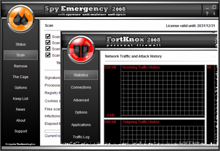Toggle the second Scan checkbox
Image resolution: width=220 pixels, height=151 pixels.
48,42
